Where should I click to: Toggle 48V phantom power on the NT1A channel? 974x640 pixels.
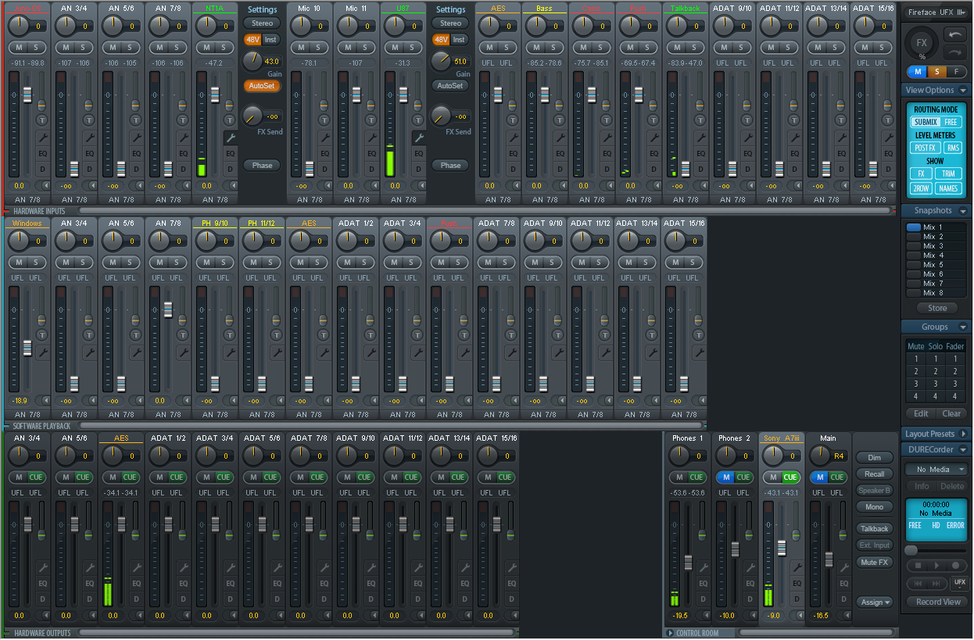tap(252, 39)
